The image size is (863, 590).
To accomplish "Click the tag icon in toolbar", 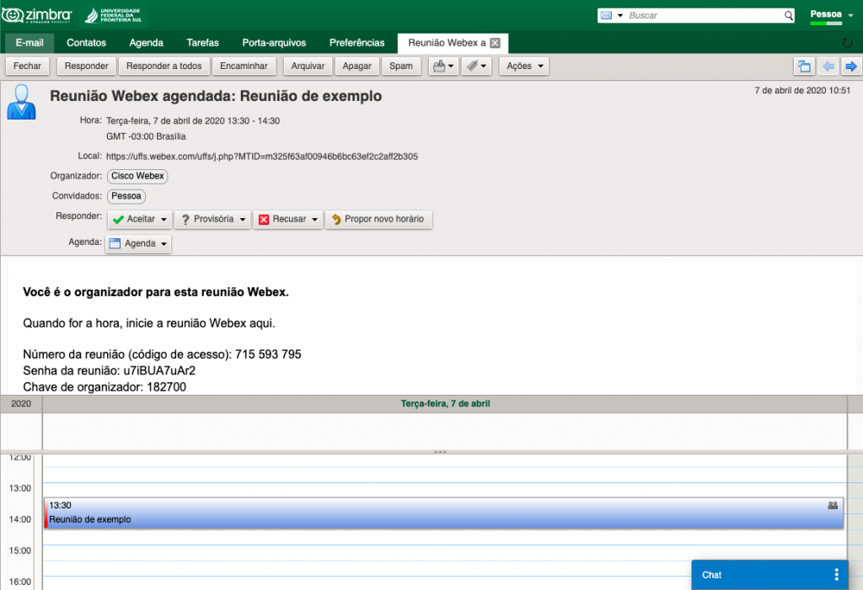I will point(472,66).
